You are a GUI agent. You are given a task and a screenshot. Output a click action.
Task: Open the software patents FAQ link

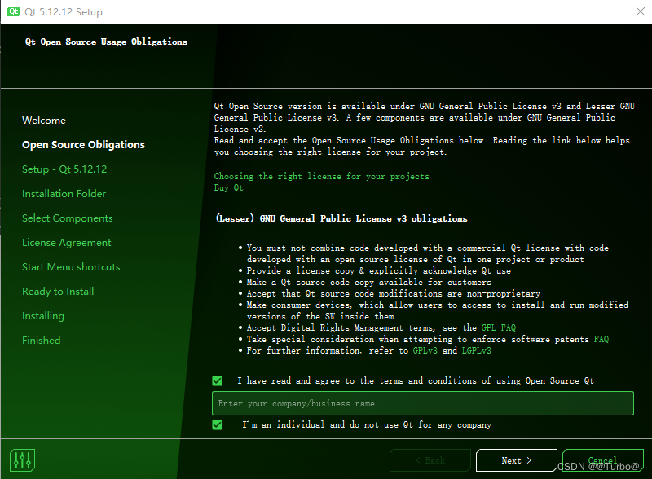pyautogui.click(x=601, y=339)
